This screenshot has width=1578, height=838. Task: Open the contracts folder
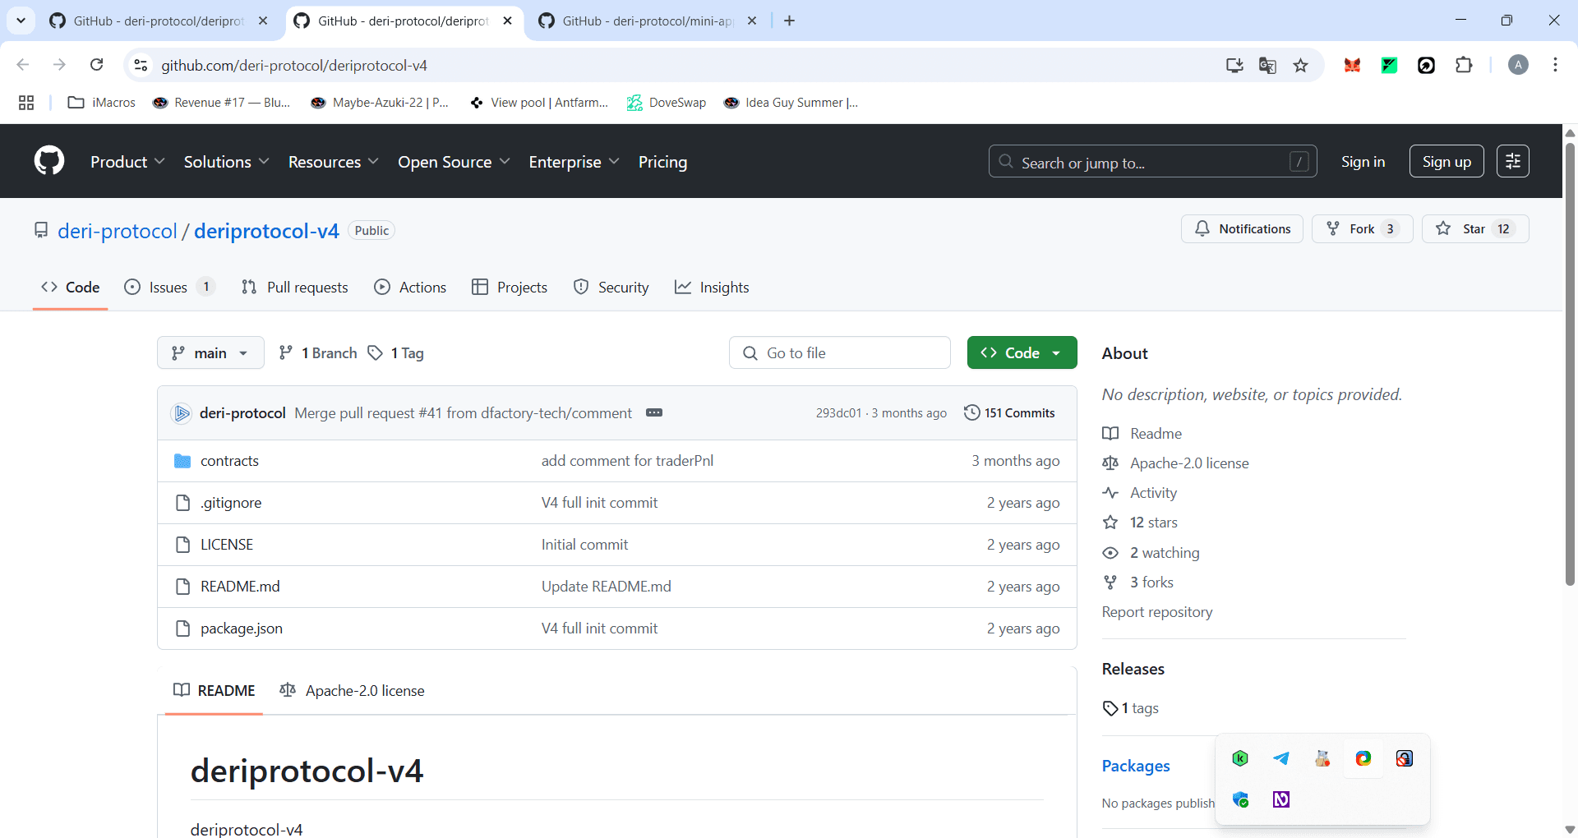tap(229, 461)
